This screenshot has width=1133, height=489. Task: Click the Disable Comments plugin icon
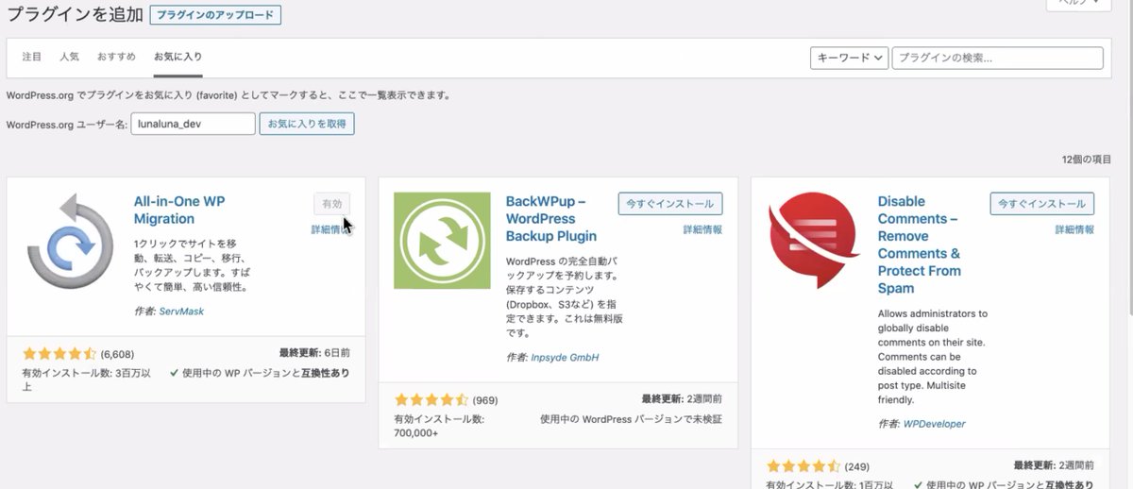tap(814, 241)
